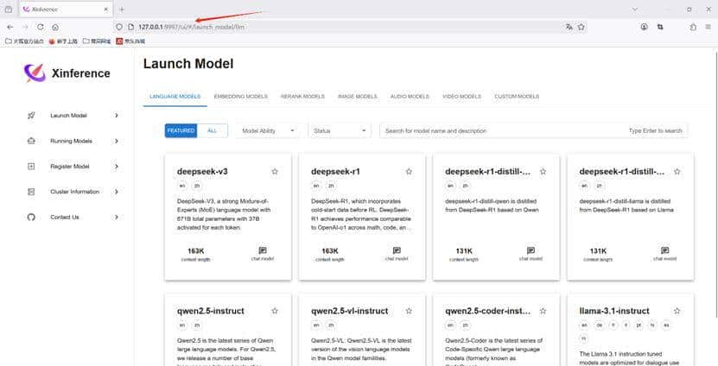Click the Running Models sidebar icon
The image size is (718, 366).
point(31,141)
